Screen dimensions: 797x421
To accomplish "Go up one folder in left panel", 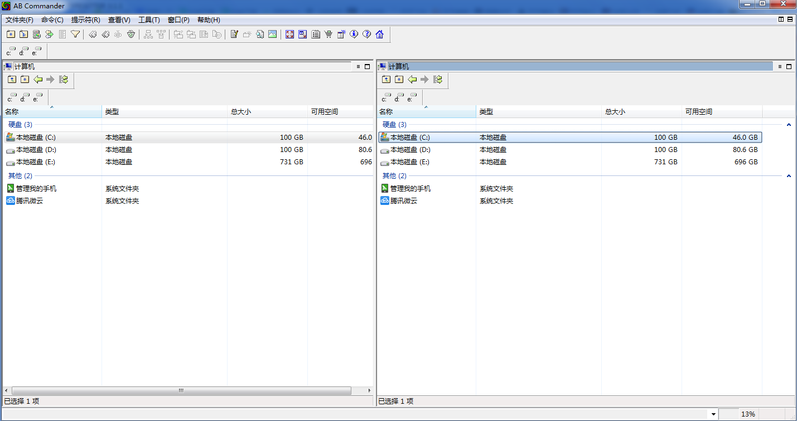I will (12, 80).
